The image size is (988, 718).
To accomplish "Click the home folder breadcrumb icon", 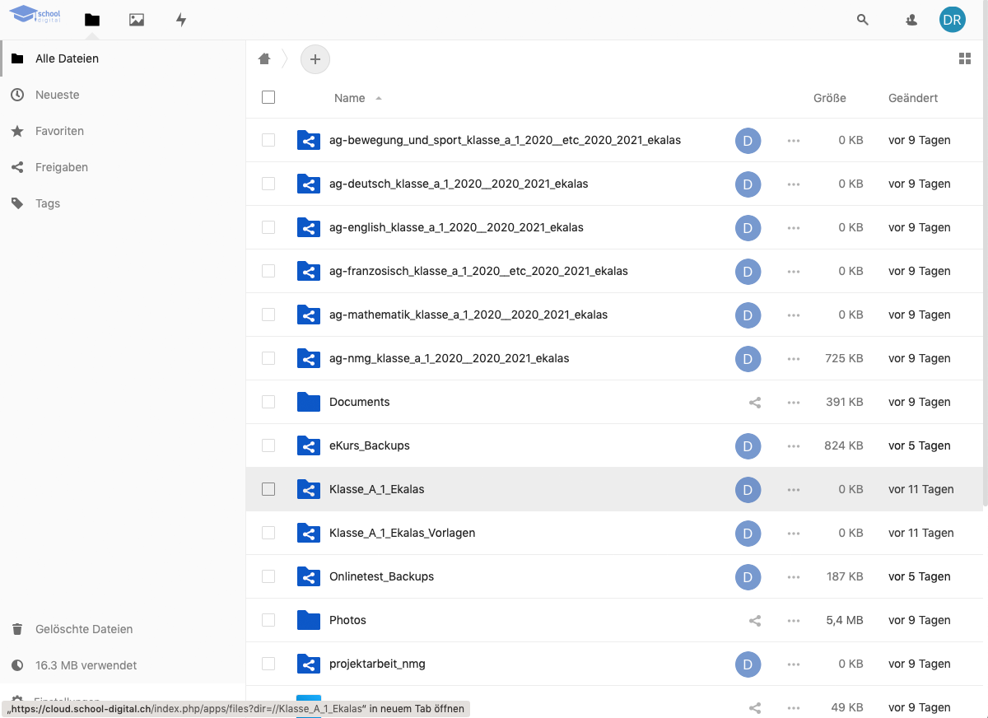I will click(264, 58).
